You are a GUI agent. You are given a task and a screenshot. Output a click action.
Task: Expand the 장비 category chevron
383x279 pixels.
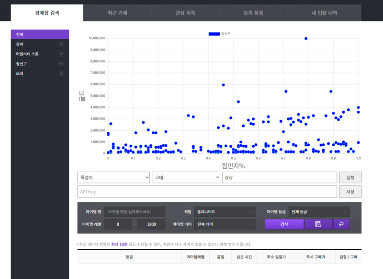[x=61, y=44]
